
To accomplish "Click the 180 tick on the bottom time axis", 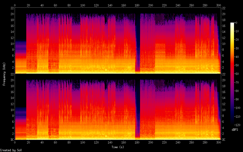I will (x=137, y=143).
